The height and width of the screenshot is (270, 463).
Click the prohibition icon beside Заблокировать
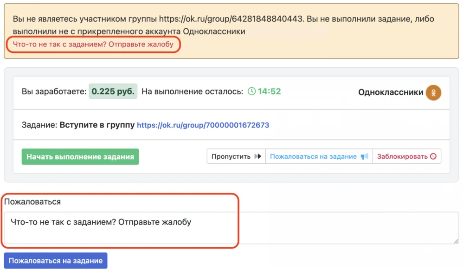(x=434, y=156)
